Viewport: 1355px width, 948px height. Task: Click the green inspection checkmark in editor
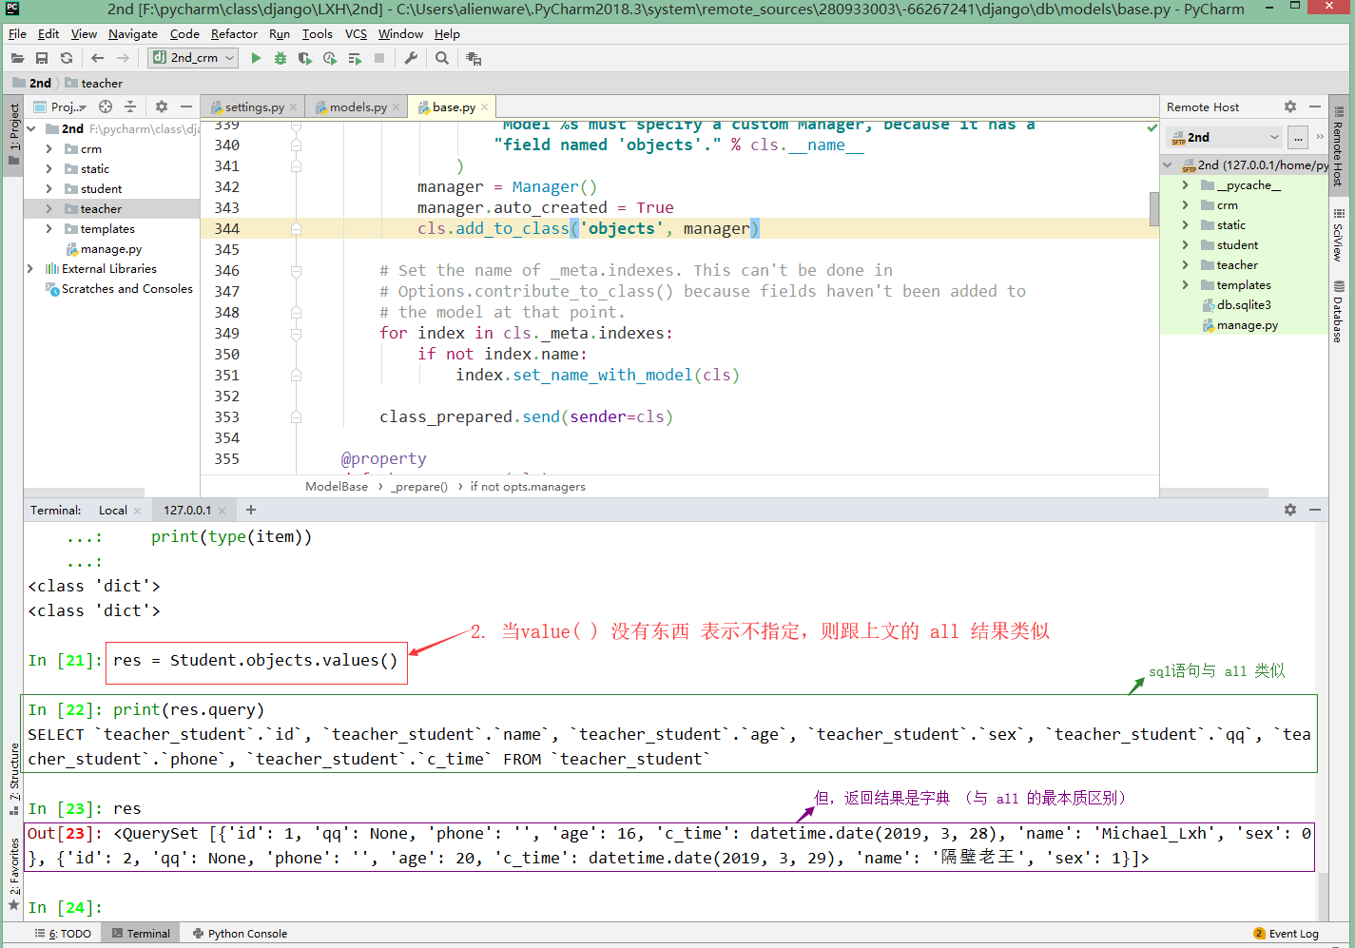tap(1152, 127)
